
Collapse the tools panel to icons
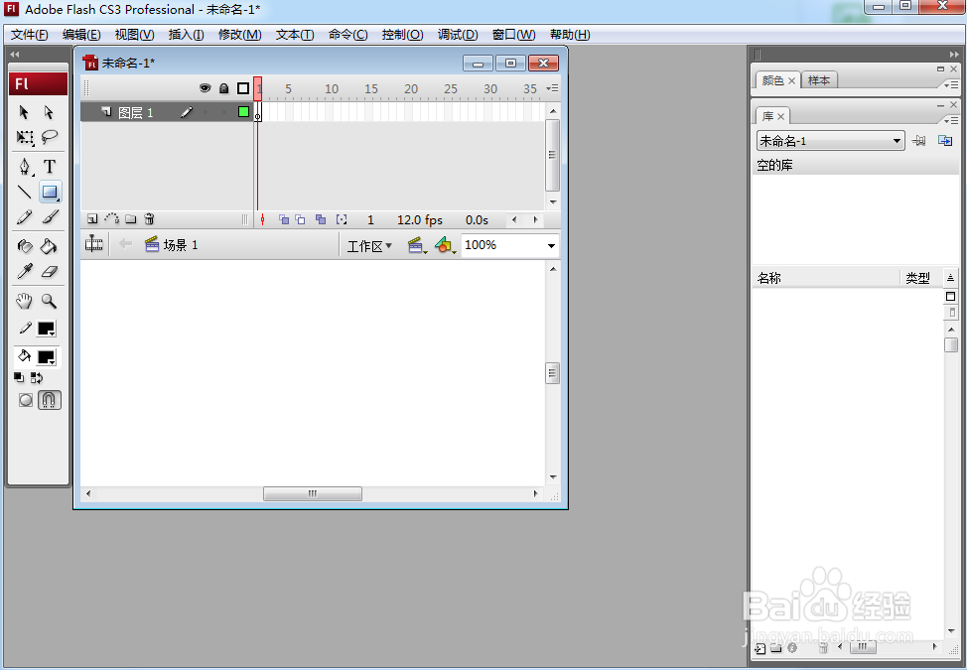pos(14,55)
